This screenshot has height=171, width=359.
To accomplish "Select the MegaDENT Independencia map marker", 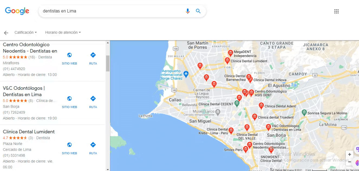I will (230, 53).
